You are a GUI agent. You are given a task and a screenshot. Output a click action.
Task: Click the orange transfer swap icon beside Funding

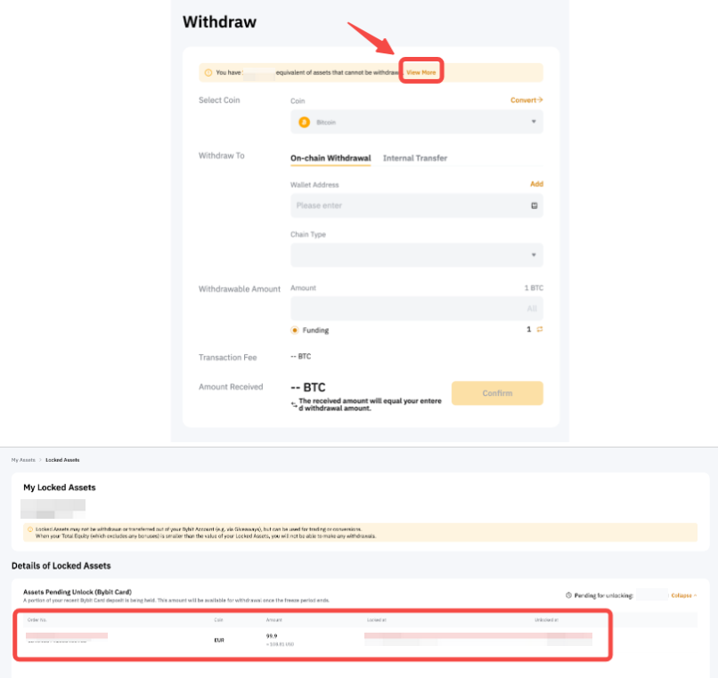point(539,330)
